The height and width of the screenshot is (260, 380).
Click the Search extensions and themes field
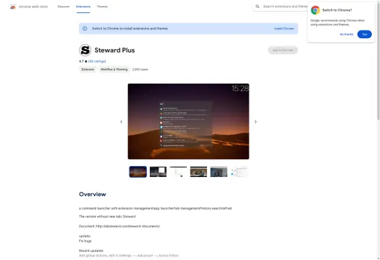(285, 7)
